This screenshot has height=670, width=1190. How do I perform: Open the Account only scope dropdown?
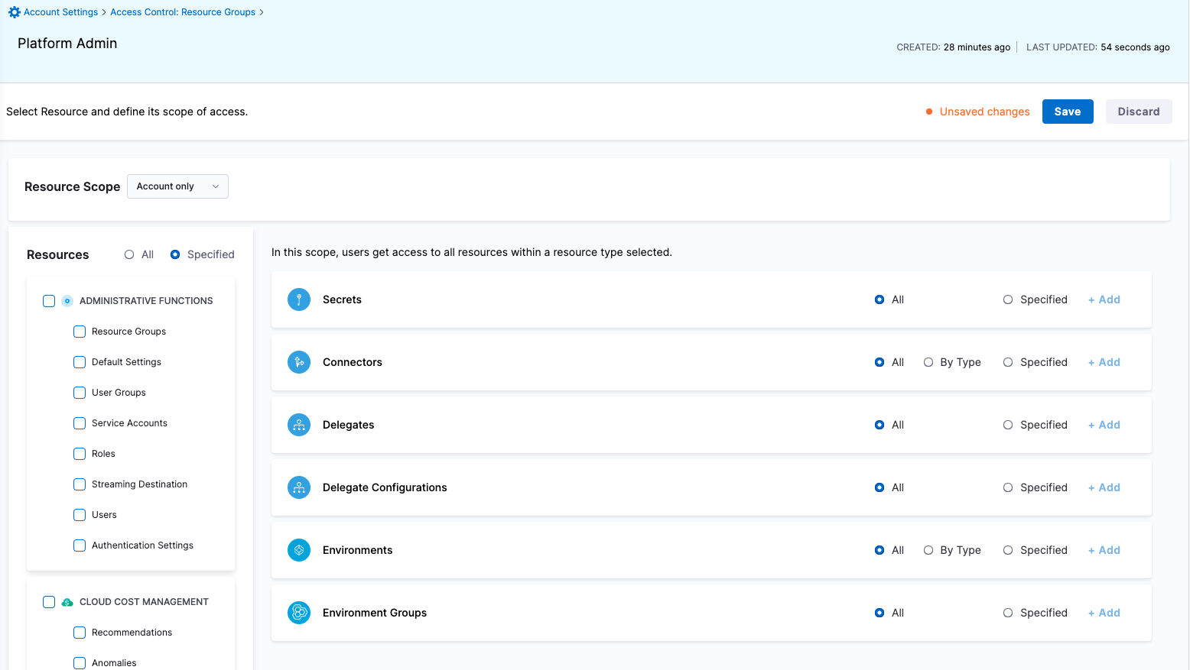point(177,186)
